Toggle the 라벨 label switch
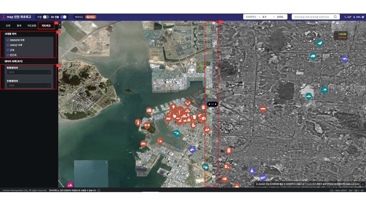Screen dimensions: 366x206 [46, 17]
